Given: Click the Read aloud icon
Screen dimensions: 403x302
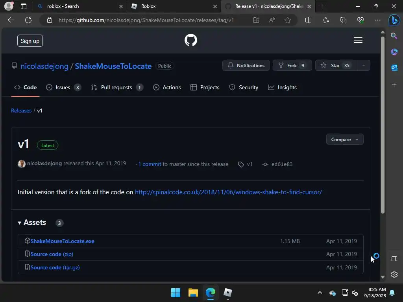Looking at the screenshot, I should pyautogui.click(x=272, y=20).
